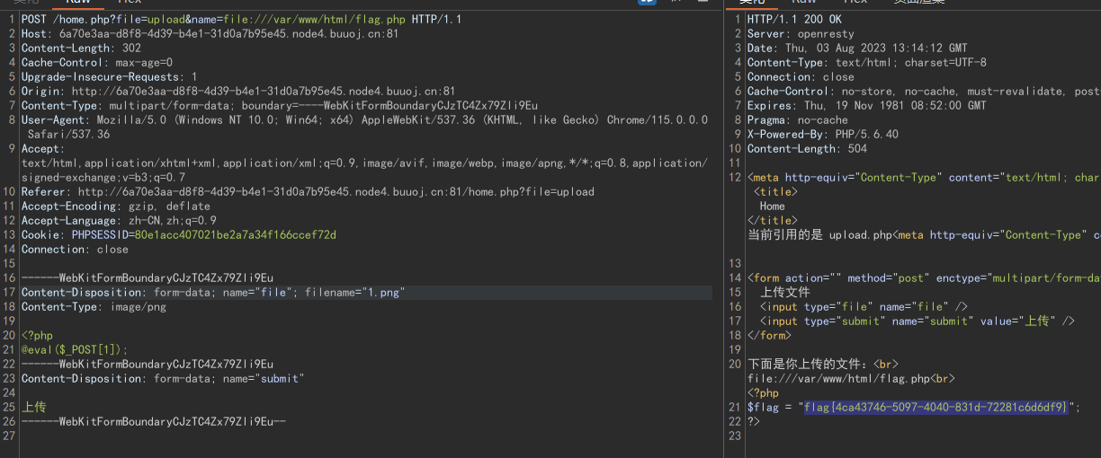Click the meta http-equiv line 12 in response

pos(924,177)
